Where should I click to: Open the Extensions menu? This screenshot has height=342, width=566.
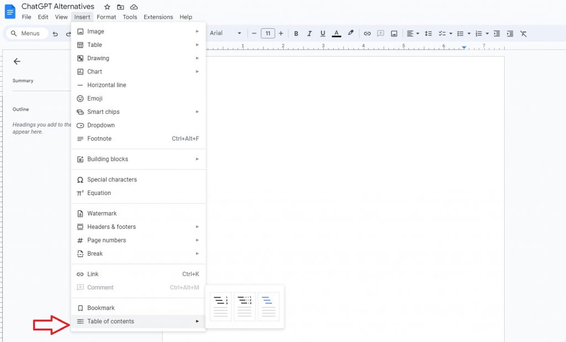click(x=158, y=17)
